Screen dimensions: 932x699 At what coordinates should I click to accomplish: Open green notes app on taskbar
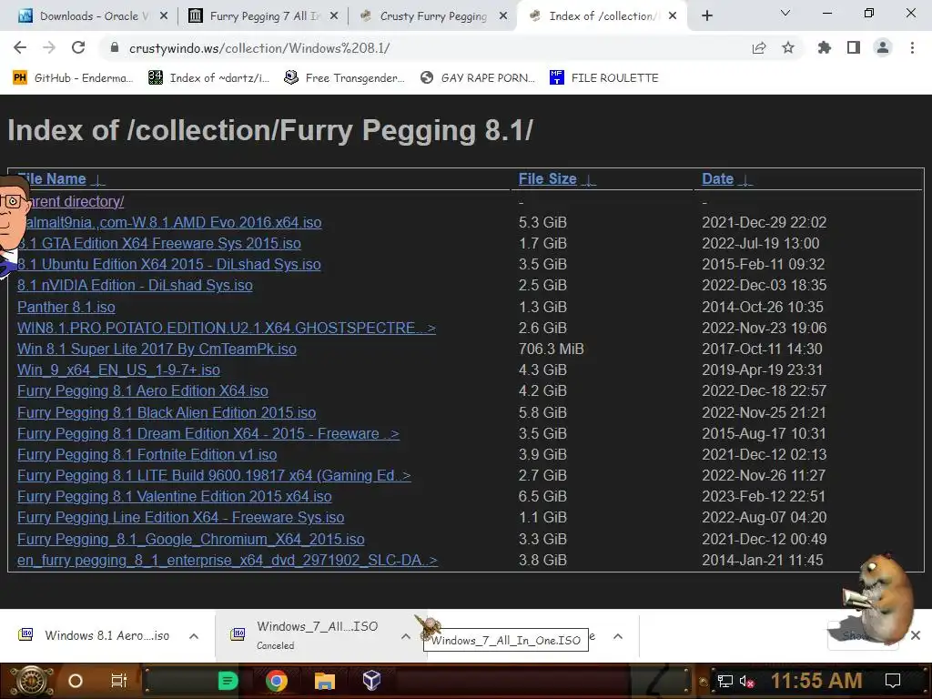coord(228,681)
